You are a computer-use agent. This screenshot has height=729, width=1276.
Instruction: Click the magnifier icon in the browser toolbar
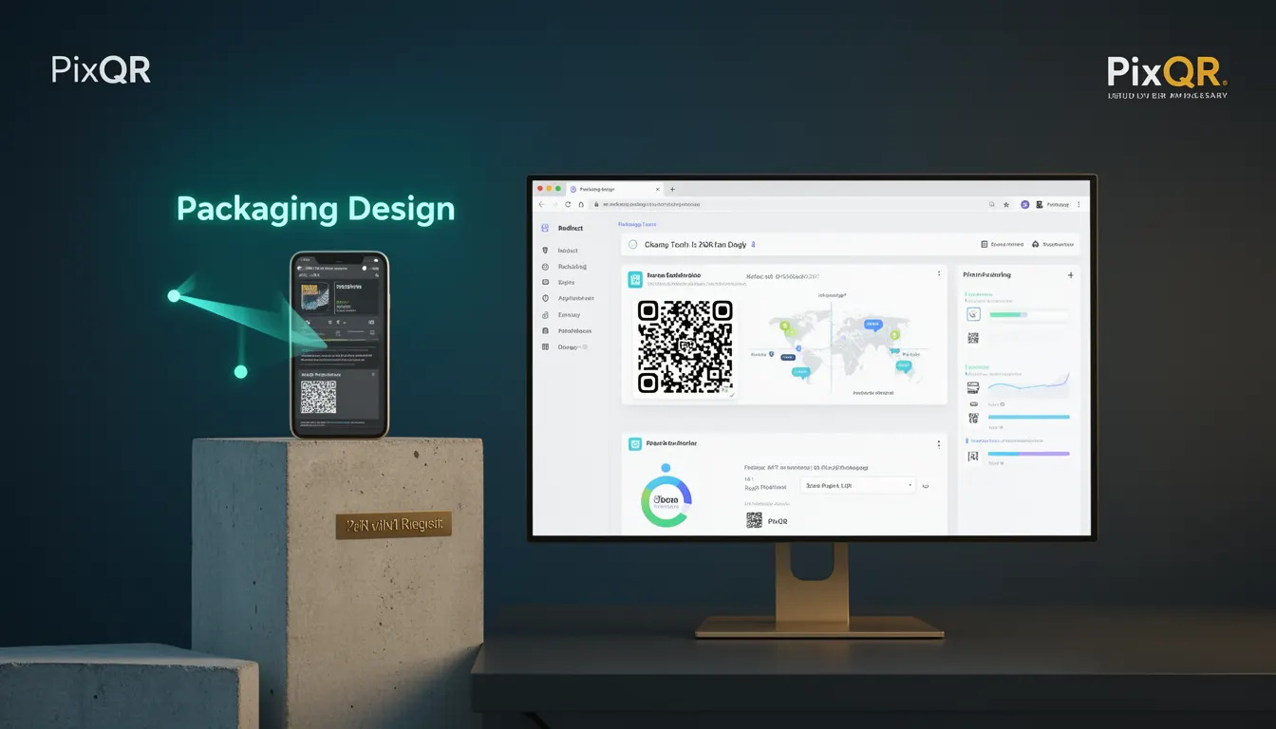991,204
